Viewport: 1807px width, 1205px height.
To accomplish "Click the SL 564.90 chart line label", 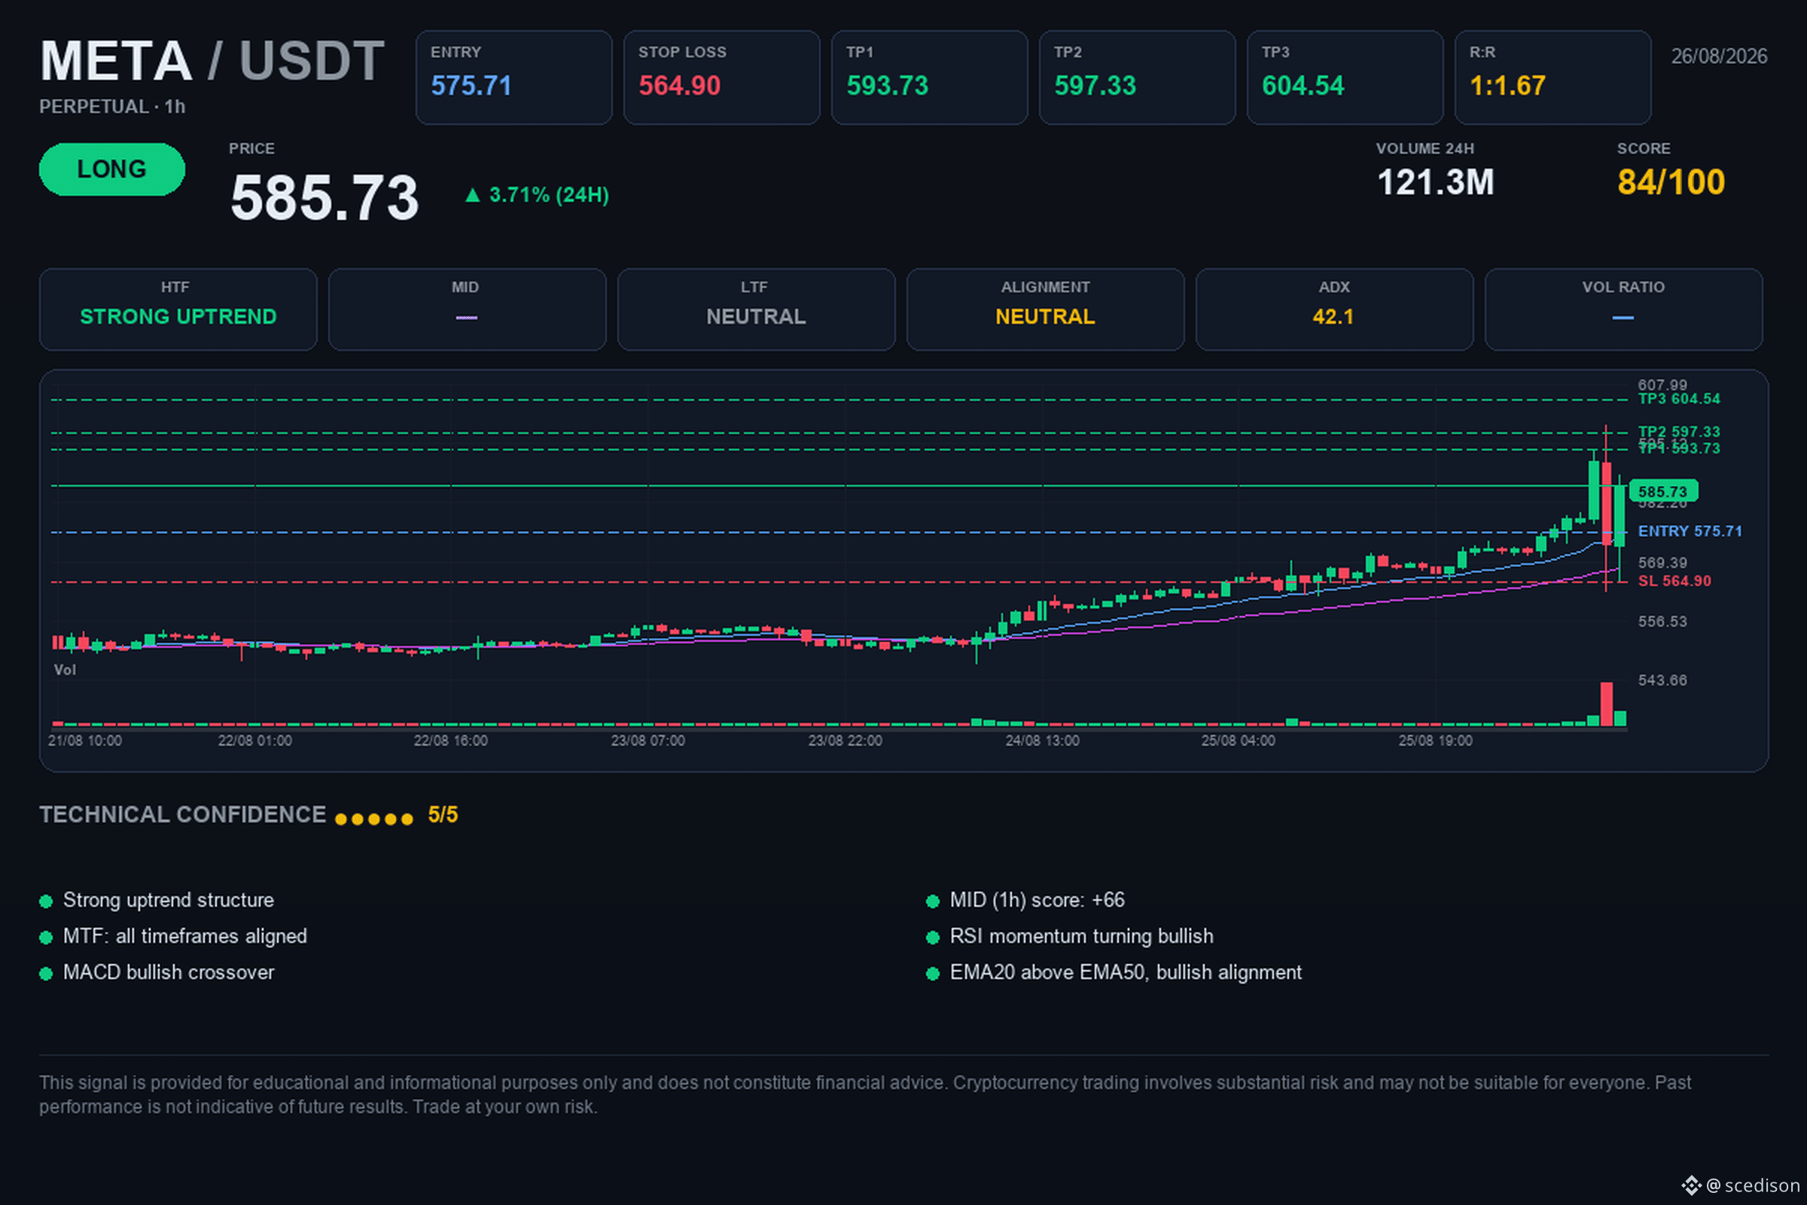I will click(1674, 581).
